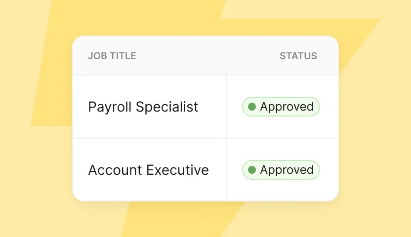Click the row divider between the two job rows
The height and width of the screenshot is (237, 411).
click(x=148, y=138)
